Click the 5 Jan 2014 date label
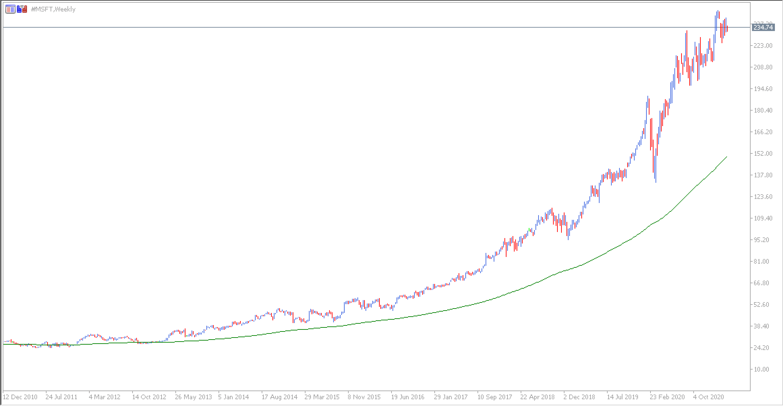Viewport: 783px width, 406px height. (x=233, y=397)
